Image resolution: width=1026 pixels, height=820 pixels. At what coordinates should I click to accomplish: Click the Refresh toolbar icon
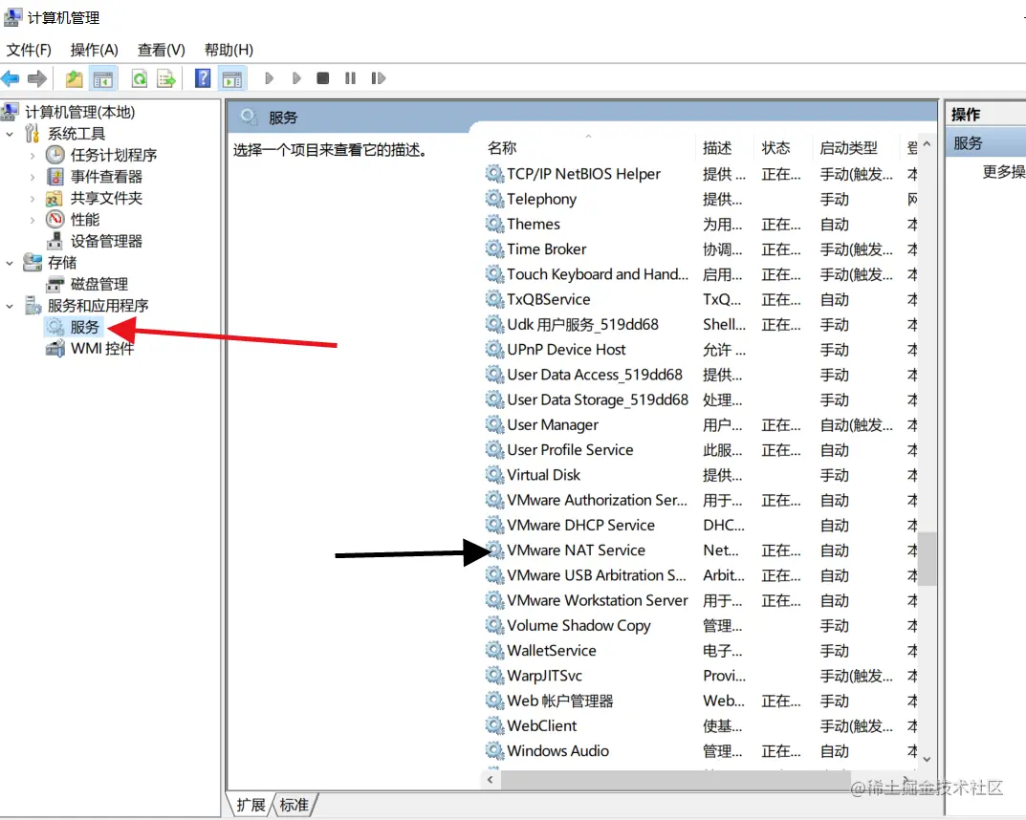click(x=140, y=79)
